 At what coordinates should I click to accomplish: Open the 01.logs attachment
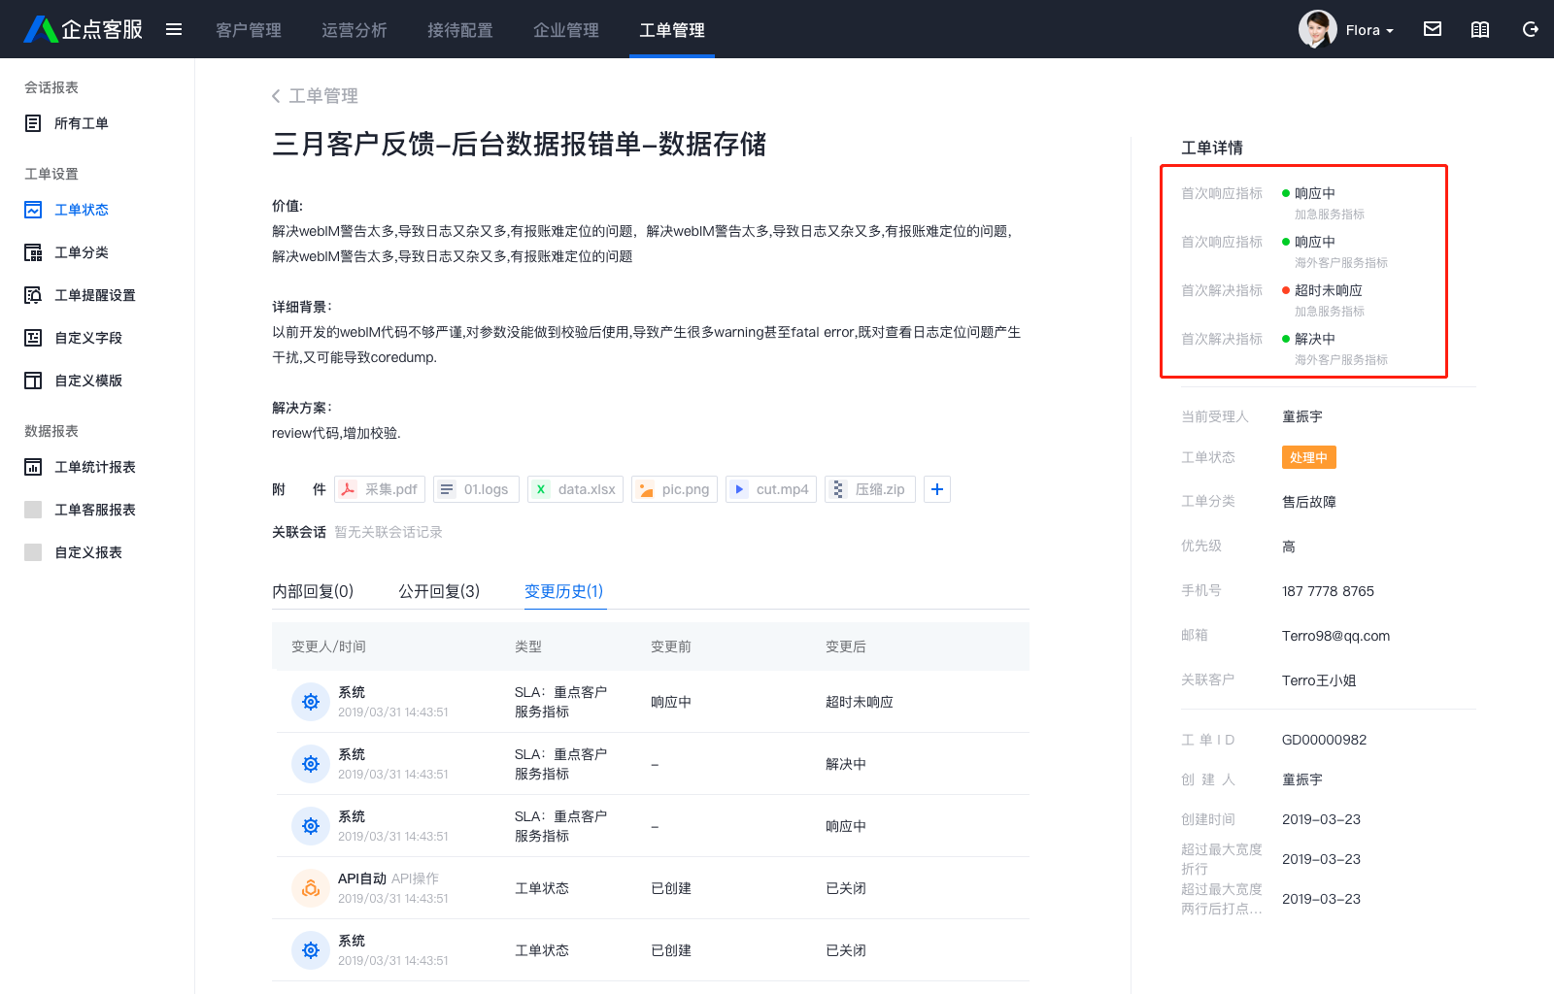(x=476, y=489)
